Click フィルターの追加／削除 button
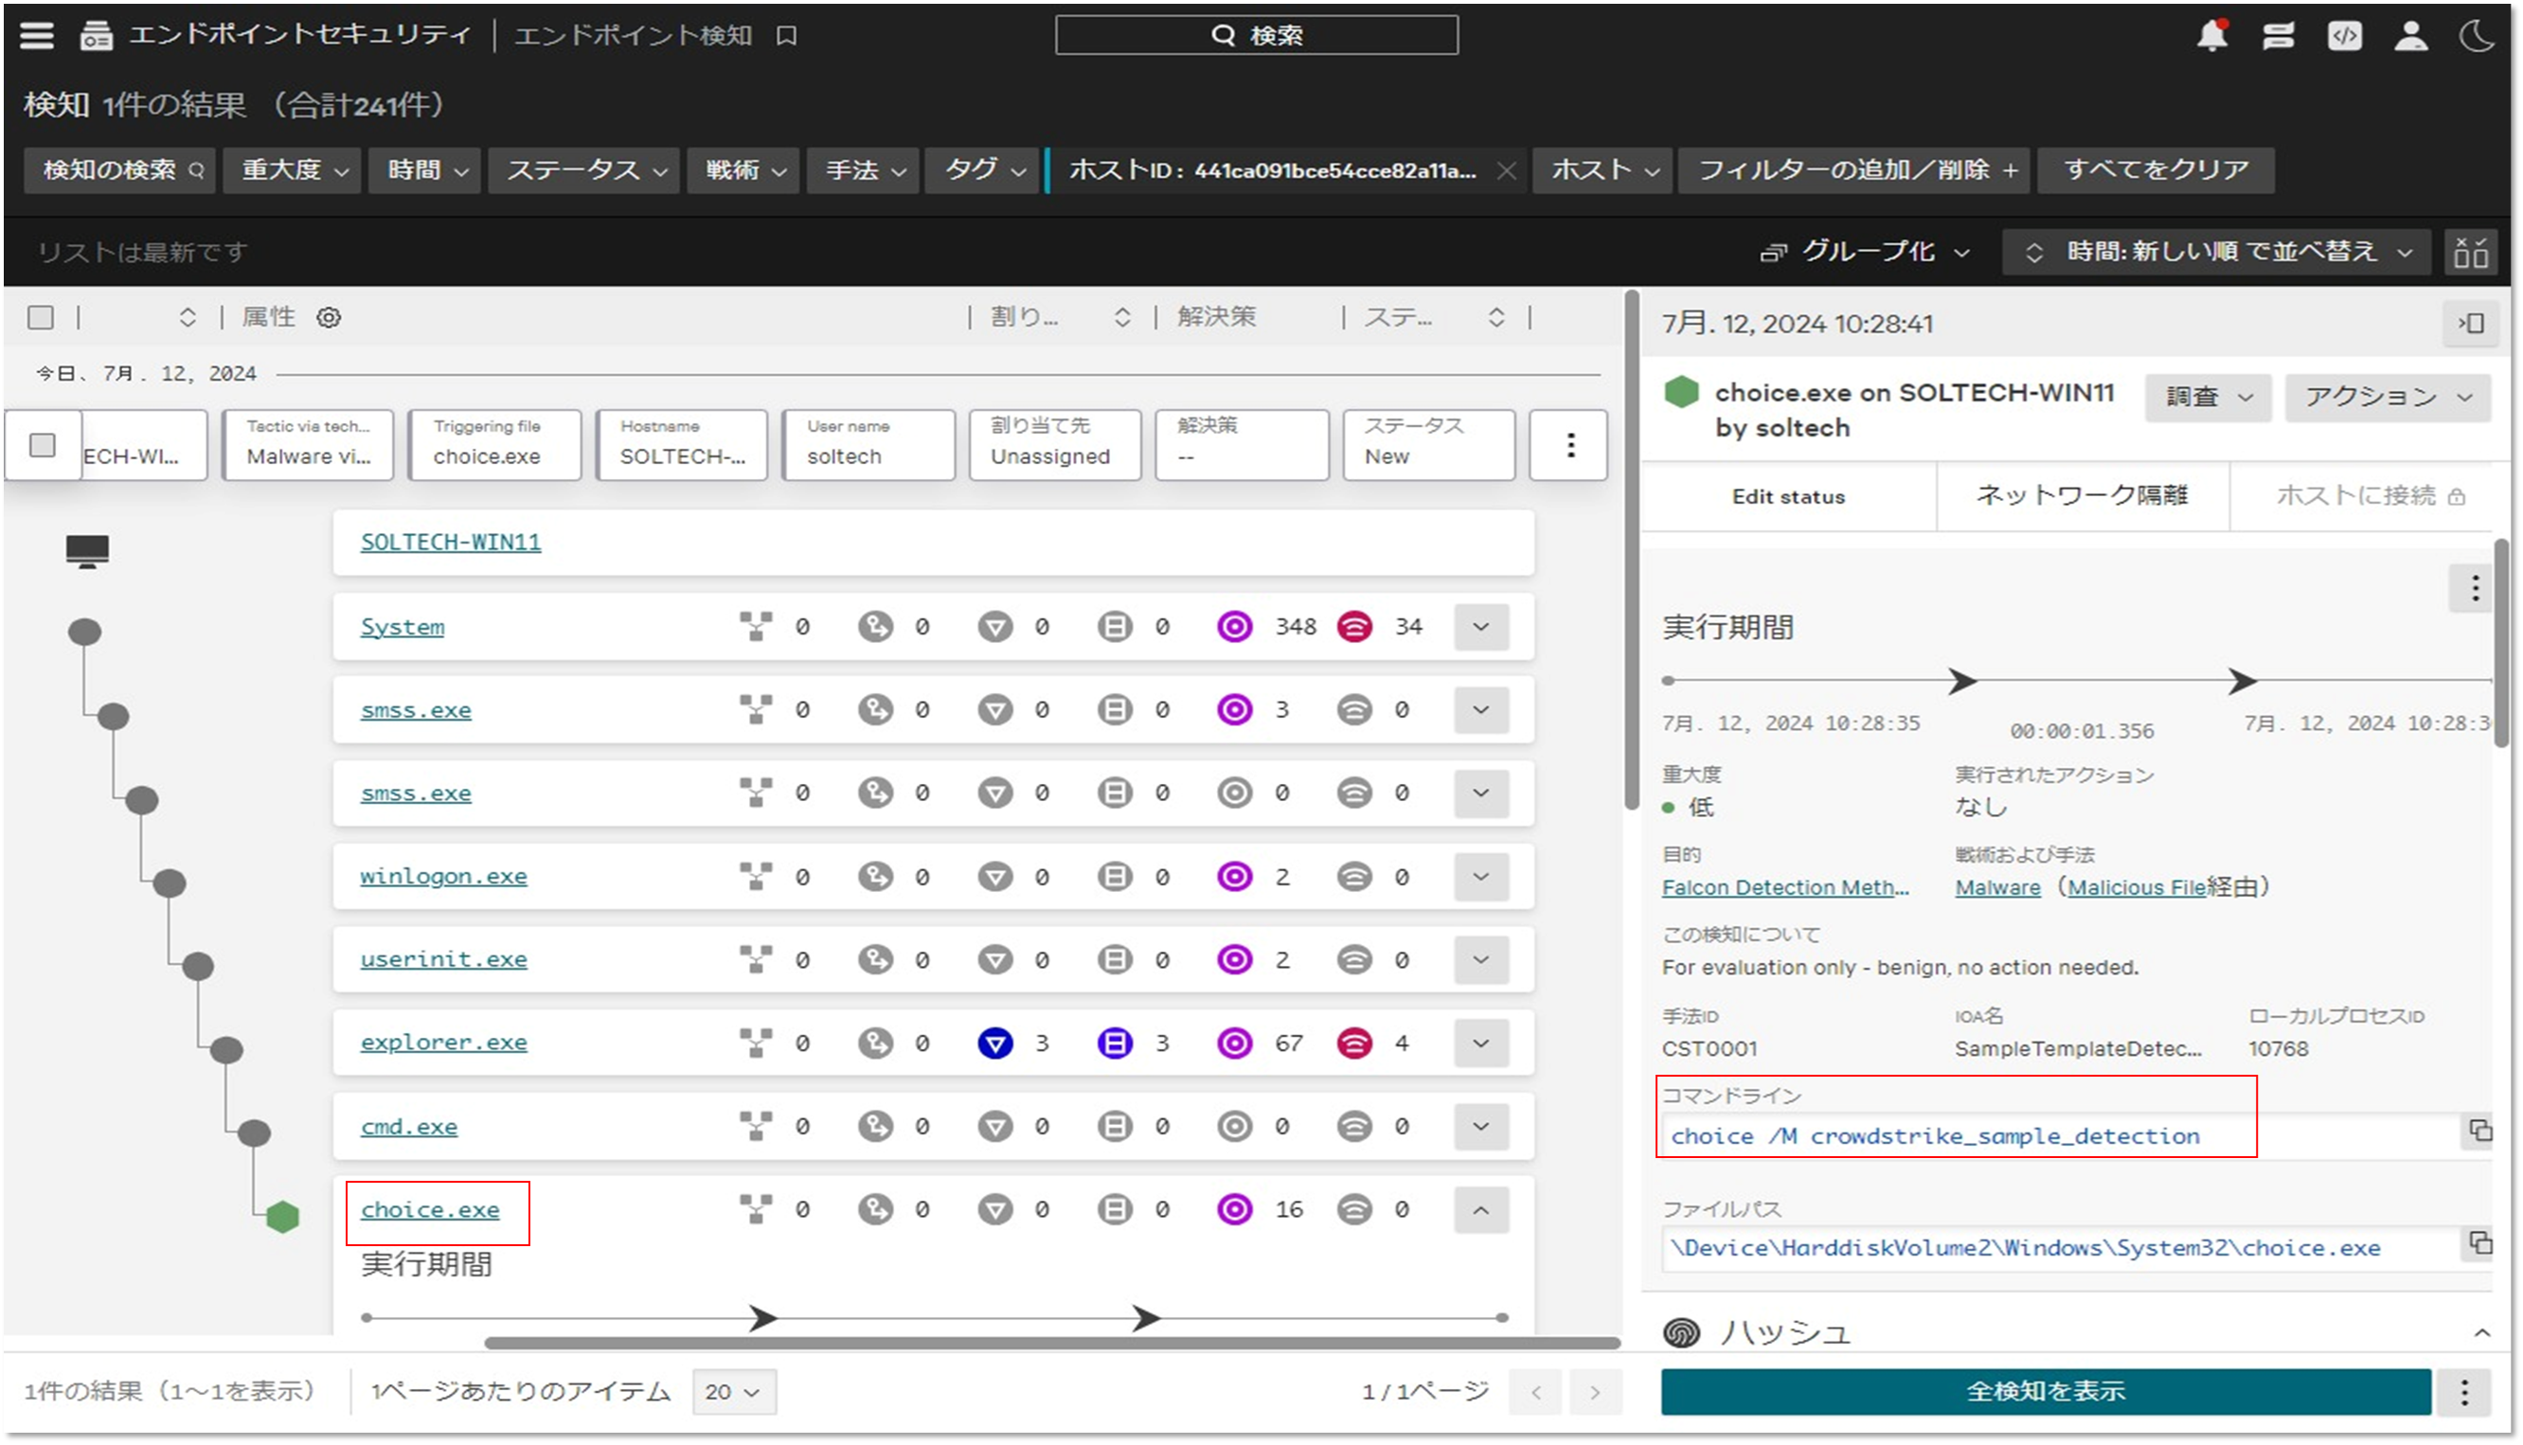The height and width of the screenshot is (1445, 2523). (x=1855, y=170)
